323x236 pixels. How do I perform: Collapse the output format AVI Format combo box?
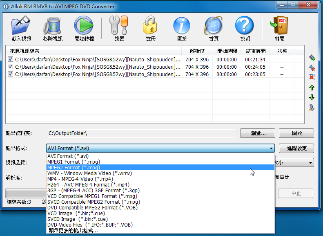click(x=160, y=148)
